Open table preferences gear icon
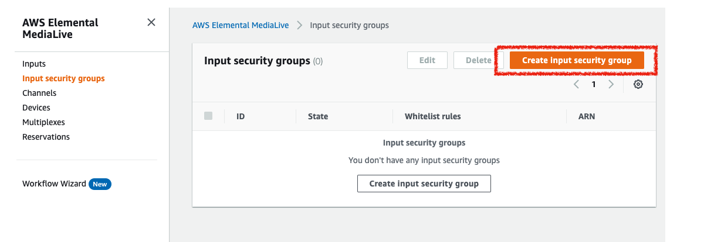The image size is (704, 242). pyautogui.click(x=638, y=84)
